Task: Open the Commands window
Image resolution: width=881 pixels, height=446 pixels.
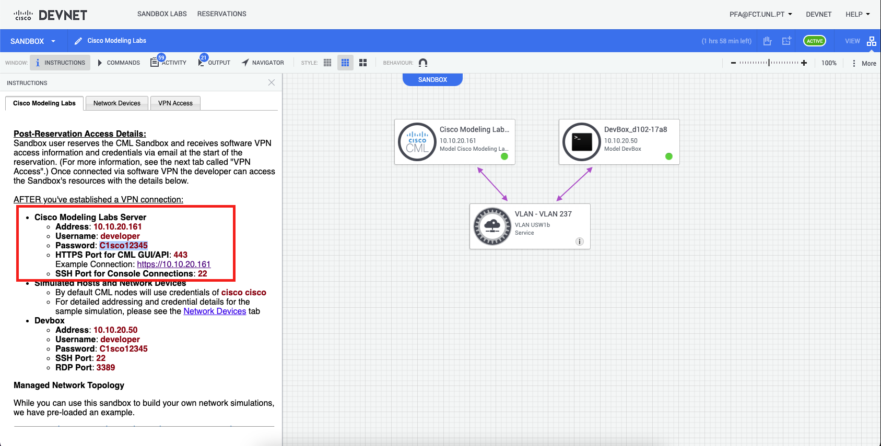Action: click(x=119, y=63)
